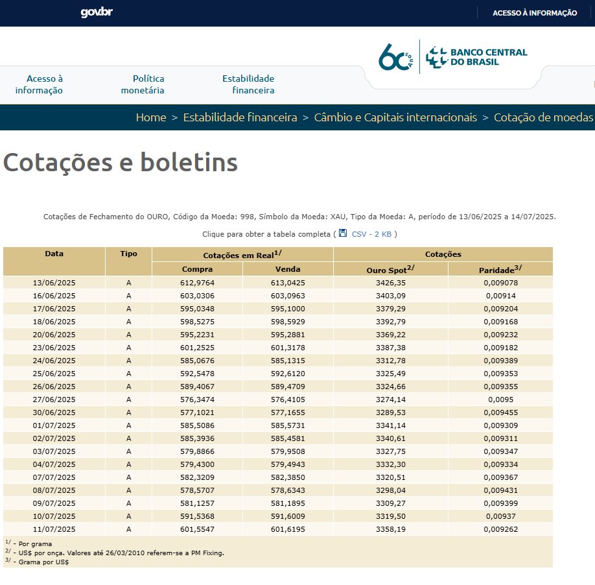Click Ouro Spot value 3426,35
Viewport: 595px width, 585px height.
pos(391,283)
